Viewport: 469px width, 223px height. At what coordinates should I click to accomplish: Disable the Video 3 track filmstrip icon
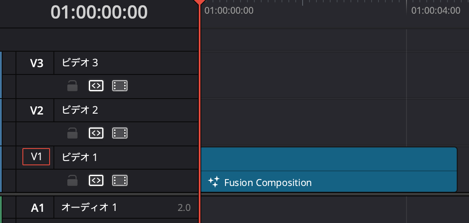pos(120,86)
